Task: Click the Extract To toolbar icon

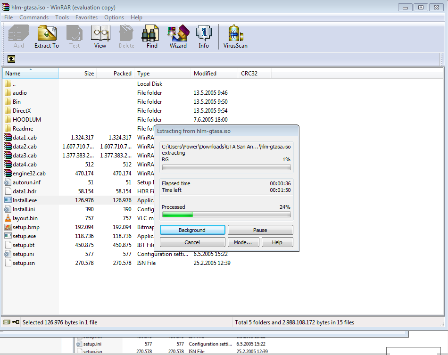Action: 46,37
